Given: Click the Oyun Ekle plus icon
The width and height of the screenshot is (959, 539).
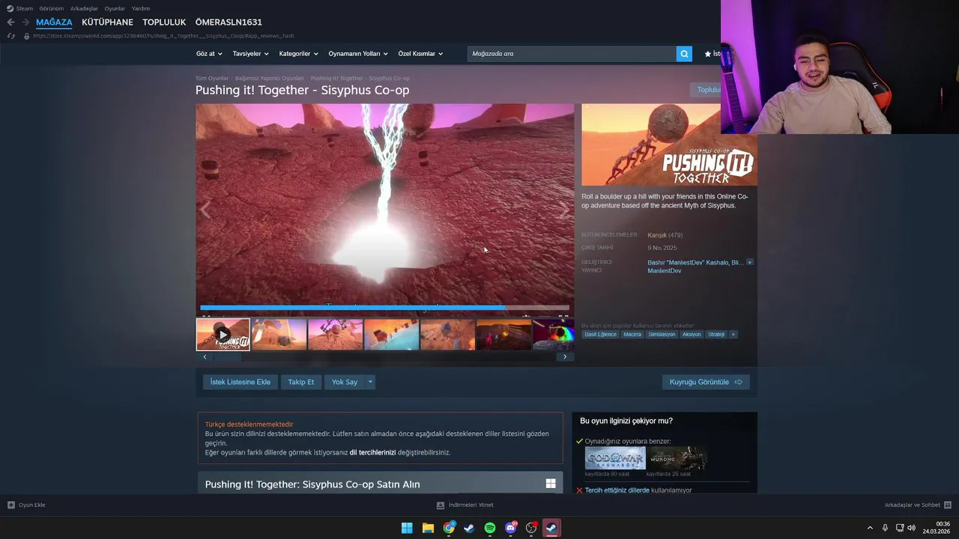Looking at the screenshot, I should (10, 505).
